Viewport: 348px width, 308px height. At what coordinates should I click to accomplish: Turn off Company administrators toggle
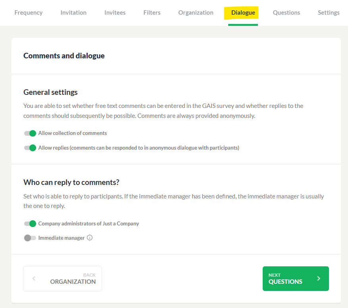pyautogui.click(x=30, y=223)
